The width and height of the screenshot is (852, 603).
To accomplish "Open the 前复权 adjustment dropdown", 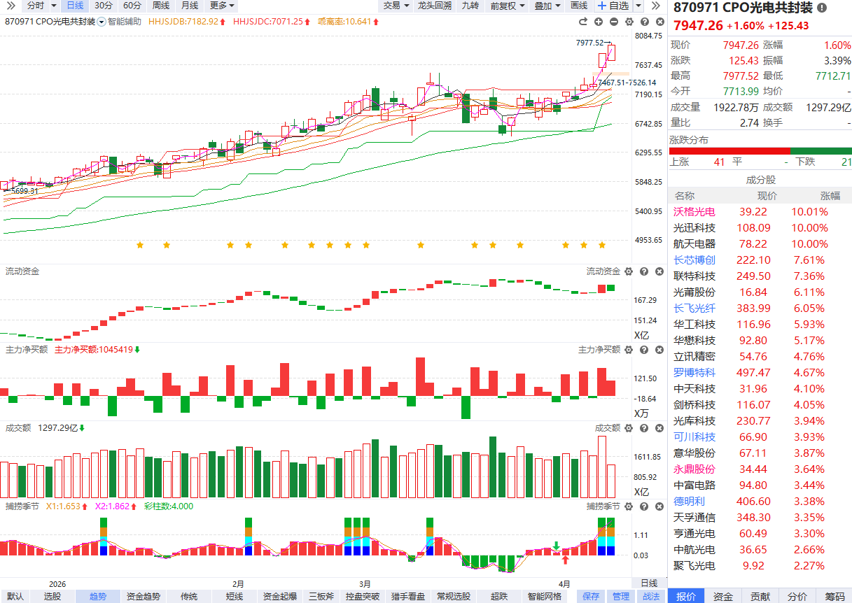I will [x=507, y=6].
